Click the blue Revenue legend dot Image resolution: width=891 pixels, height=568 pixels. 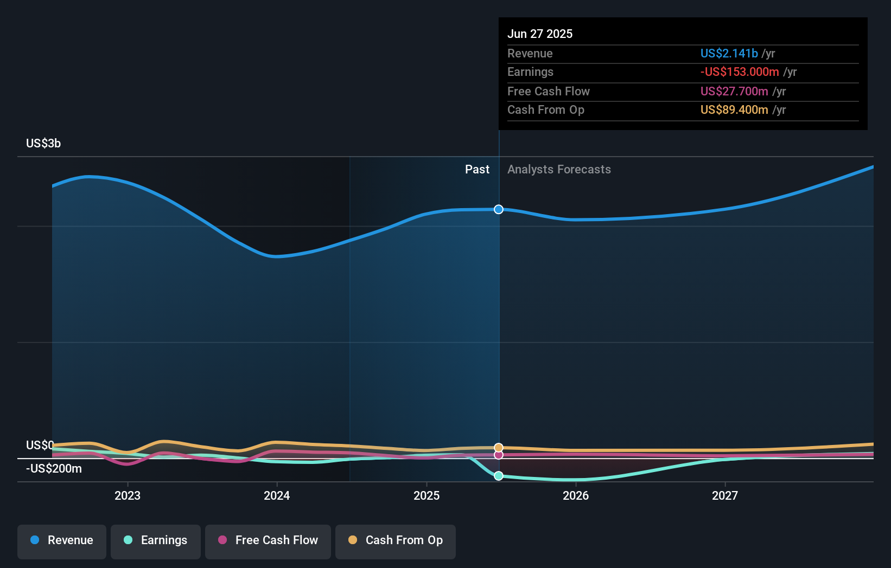pos(34,540)
